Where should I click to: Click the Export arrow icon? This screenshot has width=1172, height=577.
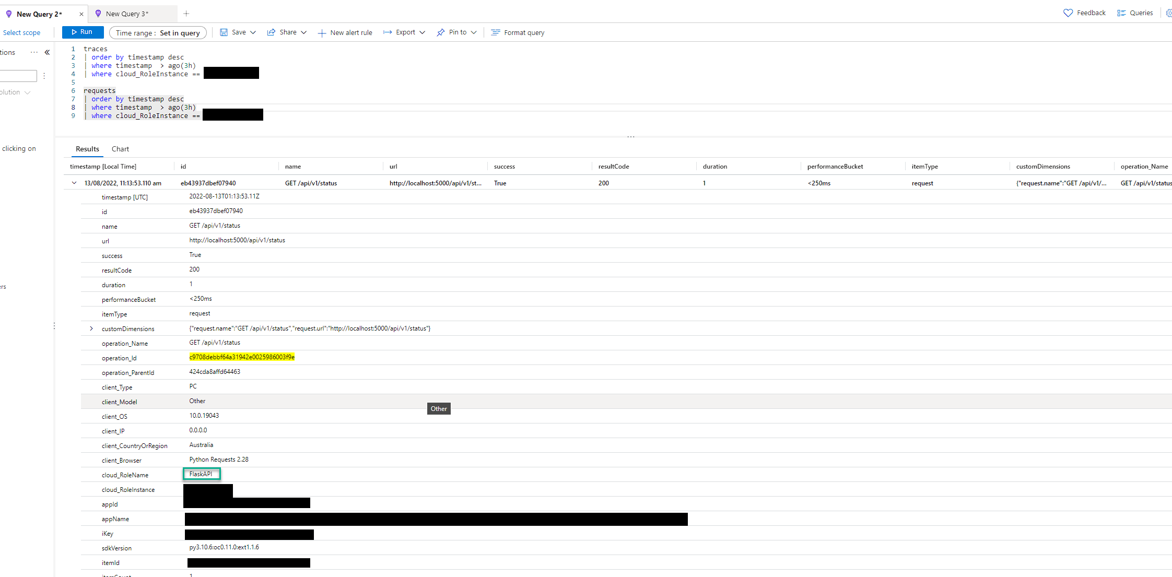tap(388, 32)
